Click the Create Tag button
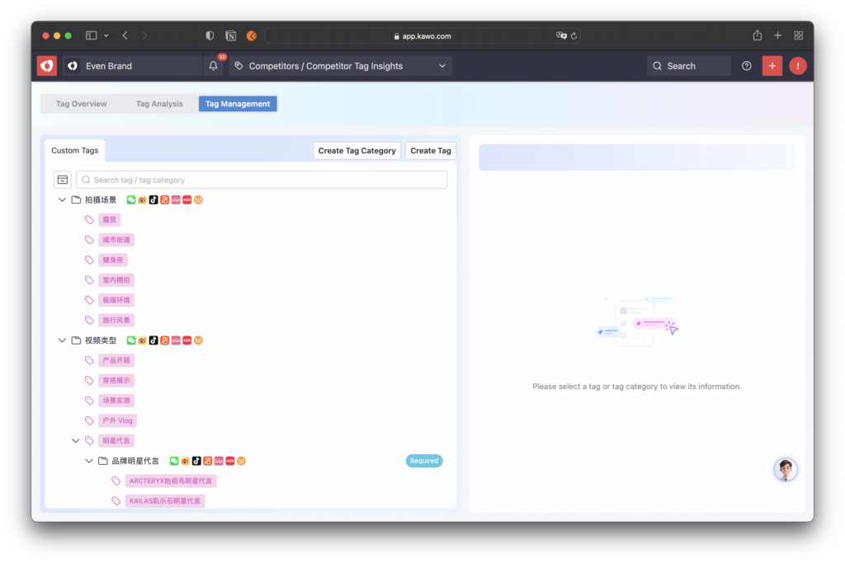 pyautogui.click(x=430, y=151)
